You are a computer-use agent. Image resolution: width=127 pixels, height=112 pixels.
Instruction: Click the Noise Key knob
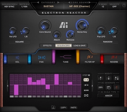82,25
